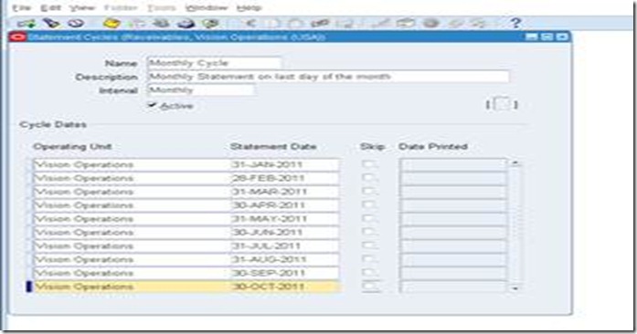
Task: Click the Translations globe toolbar icon
Action: tap(430, 23)
